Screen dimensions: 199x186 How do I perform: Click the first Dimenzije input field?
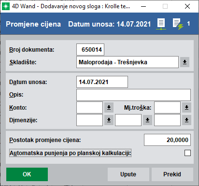[89, 120]
